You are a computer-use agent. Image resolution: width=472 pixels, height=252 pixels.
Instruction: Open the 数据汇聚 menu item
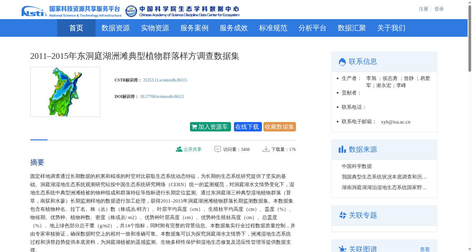coord(352,28)
